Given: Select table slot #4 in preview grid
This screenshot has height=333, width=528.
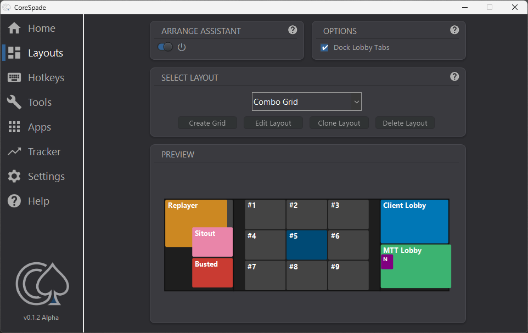Looking at the screenshot, I should 265,245.
